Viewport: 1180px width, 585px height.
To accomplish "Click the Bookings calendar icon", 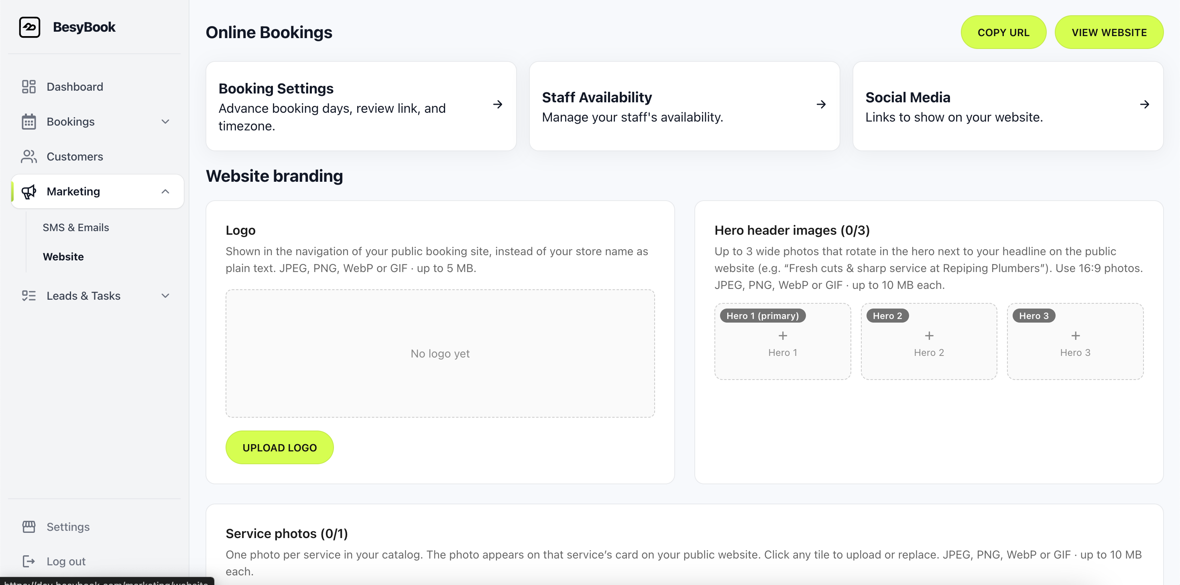I will pos(28,122).
